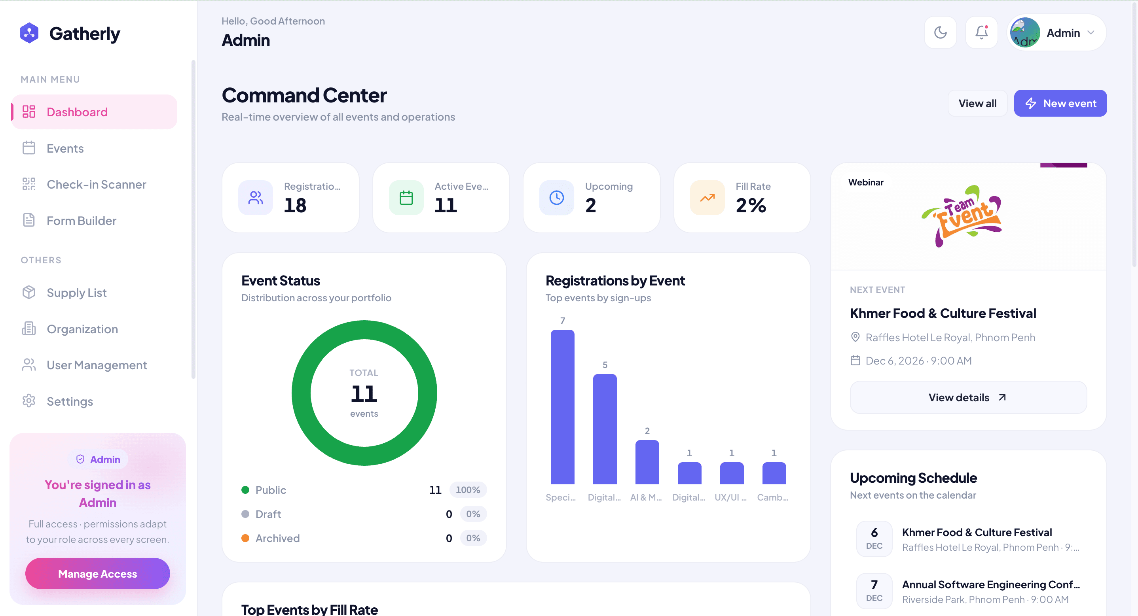Click the Active Events calendar icon
Screen dimensions: 1138x616
(406, 197)
